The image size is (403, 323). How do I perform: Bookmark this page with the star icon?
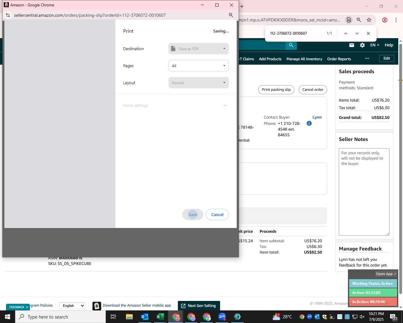pos(369,20)
